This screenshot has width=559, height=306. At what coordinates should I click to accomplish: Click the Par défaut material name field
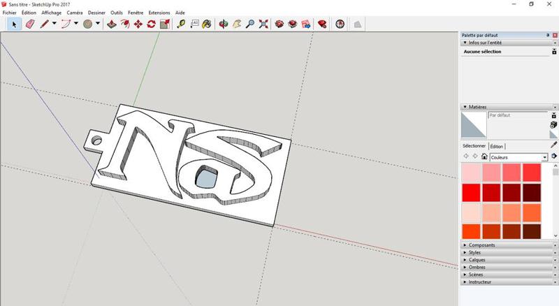[518, 115]
